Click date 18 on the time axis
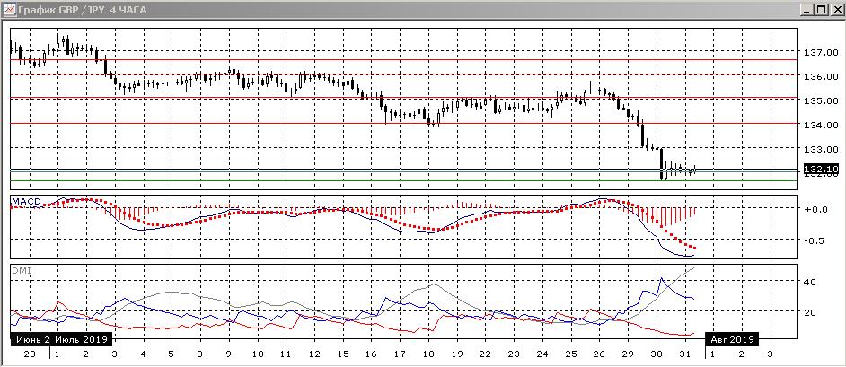846x367 pixels. (x=434, y=354)
